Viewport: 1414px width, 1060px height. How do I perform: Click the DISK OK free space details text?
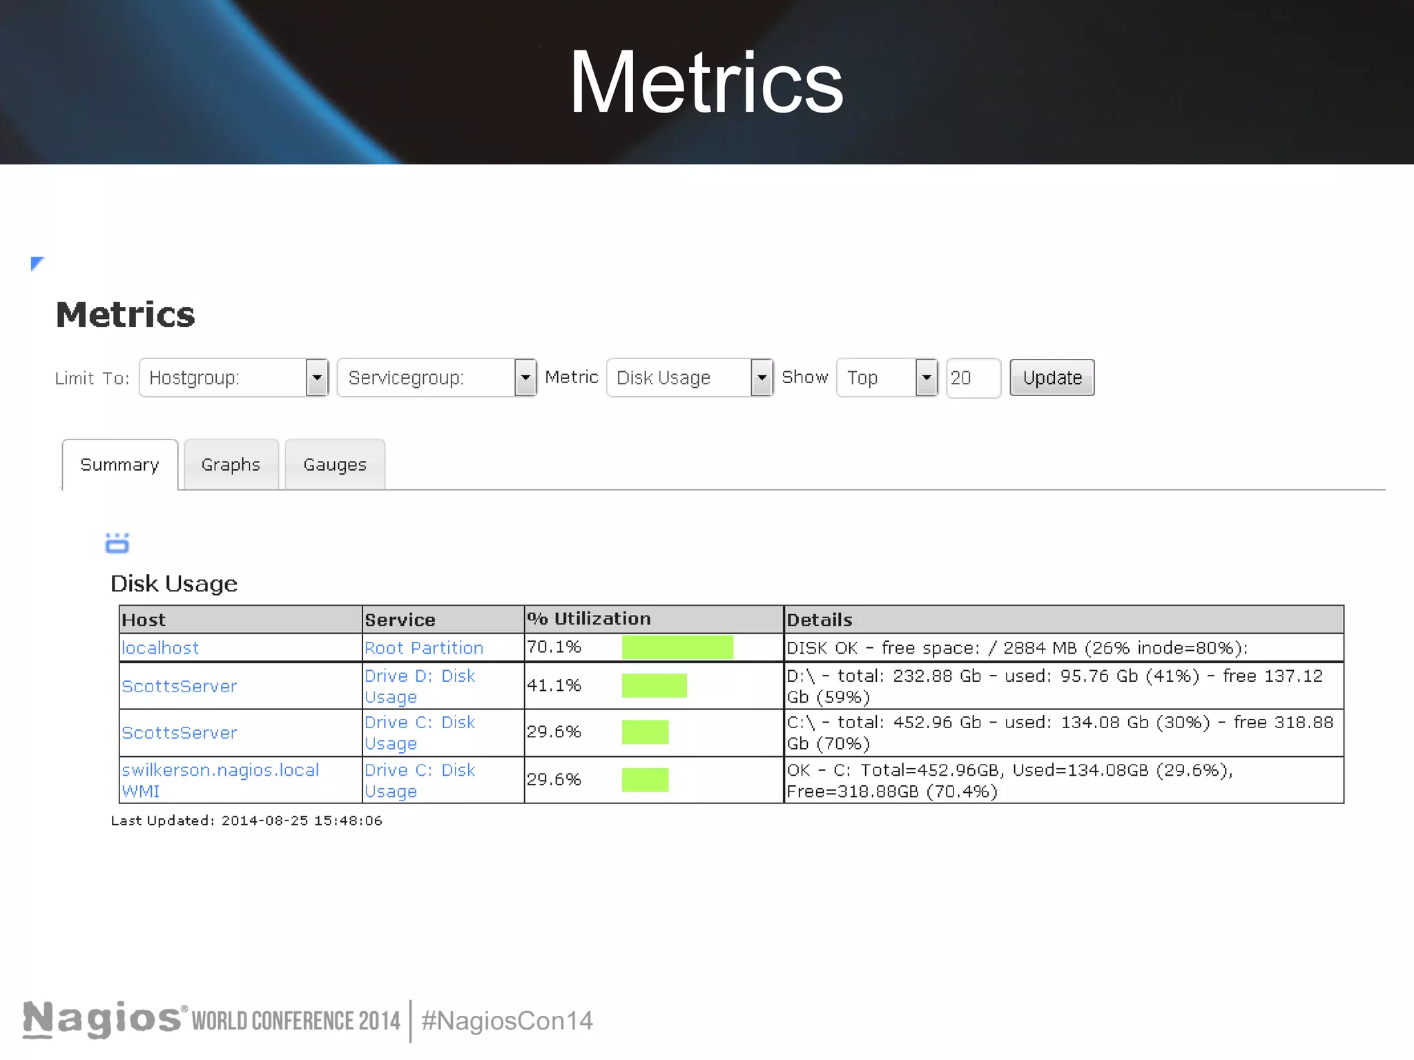[x=1017, y=648]
